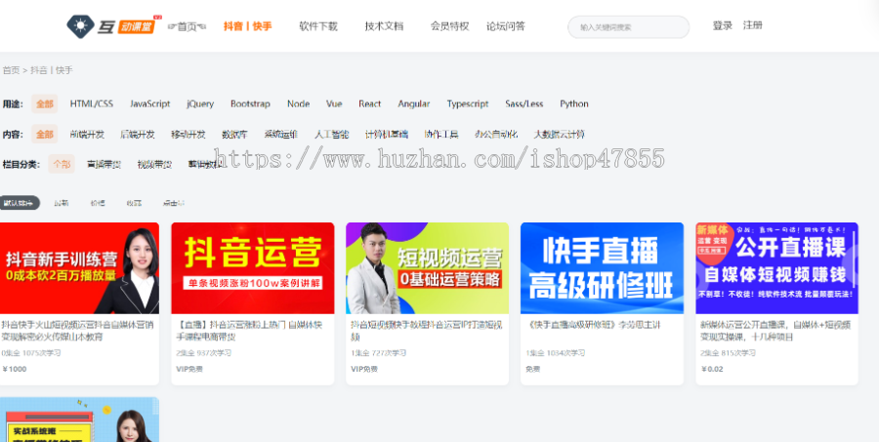The width and height of the screenshot is (879, 442).
Task: Click the ¥1000 price text
Action: (15, 369)
